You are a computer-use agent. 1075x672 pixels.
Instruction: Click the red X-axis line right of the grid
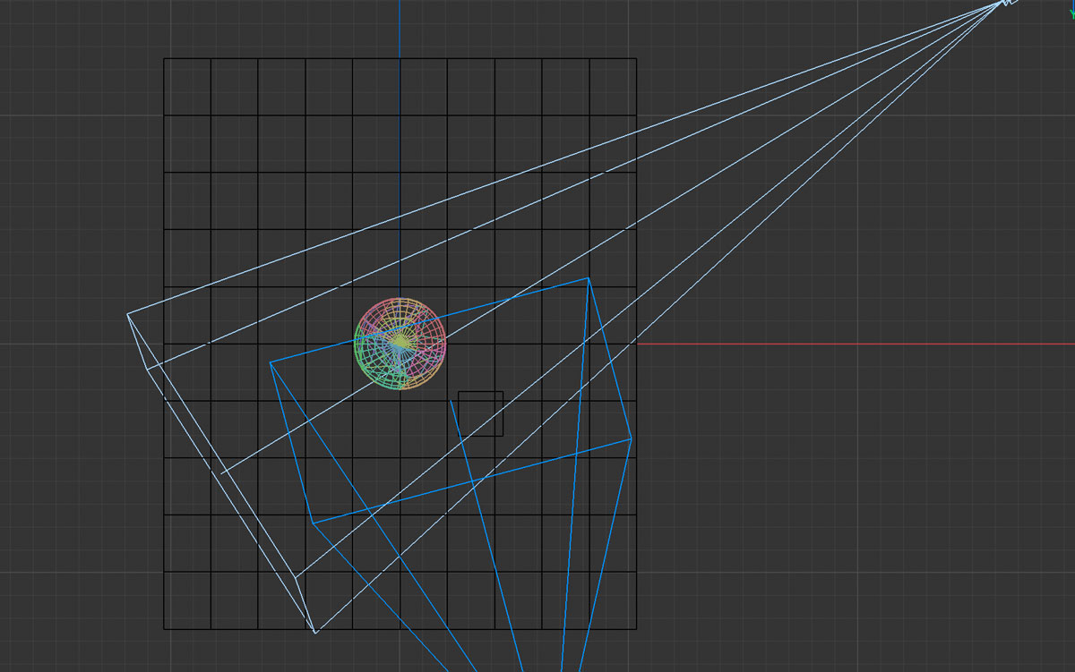click(851, 344)
